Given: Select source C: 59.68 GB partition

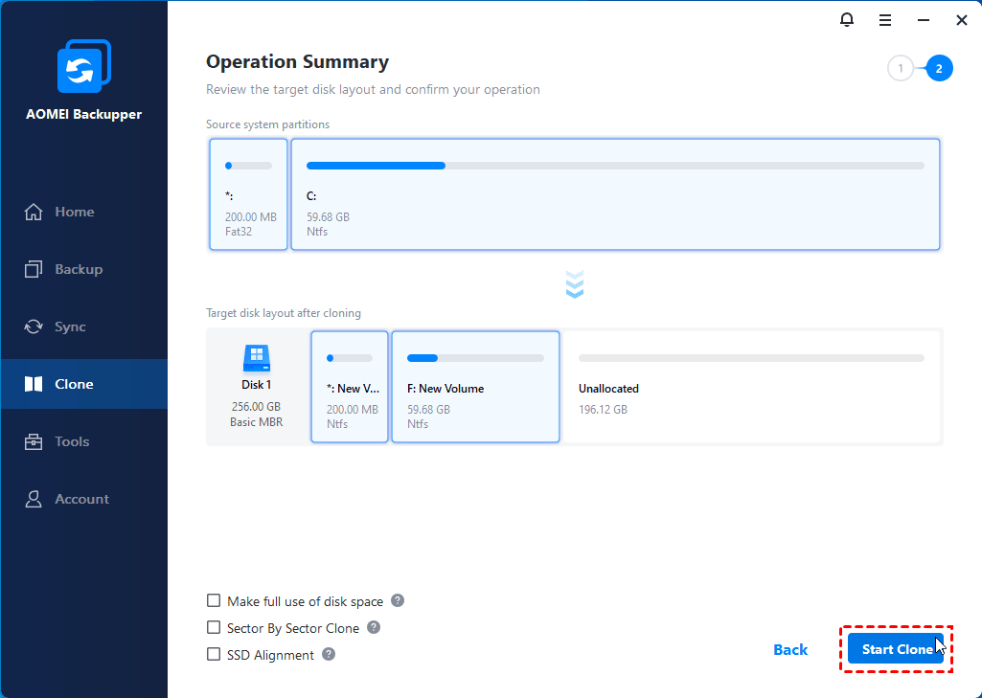Looking at the screenshot, I should pos(616,194).
